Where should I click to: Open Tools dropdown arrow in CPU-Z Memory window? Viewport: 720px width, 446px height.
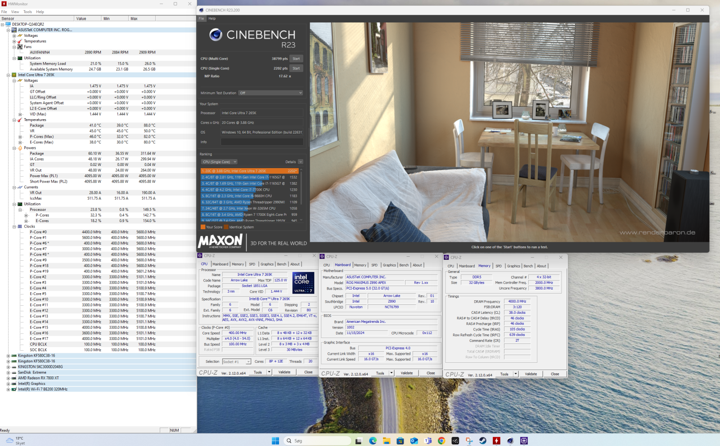coord(516,374)
